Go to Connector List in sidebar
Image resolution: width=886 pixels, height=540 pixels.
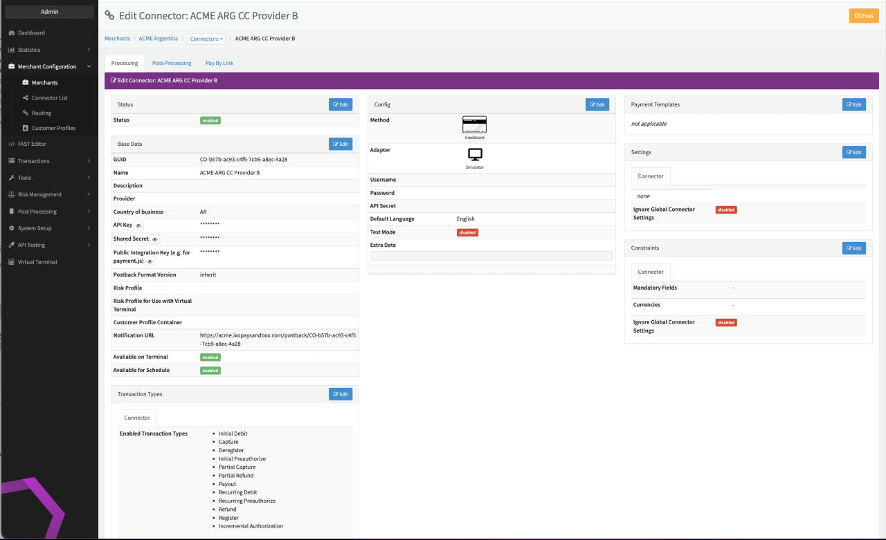click(49, 98)
